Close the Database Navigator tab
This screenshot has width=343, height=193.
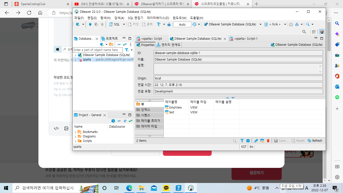click(x=97, y=39)
